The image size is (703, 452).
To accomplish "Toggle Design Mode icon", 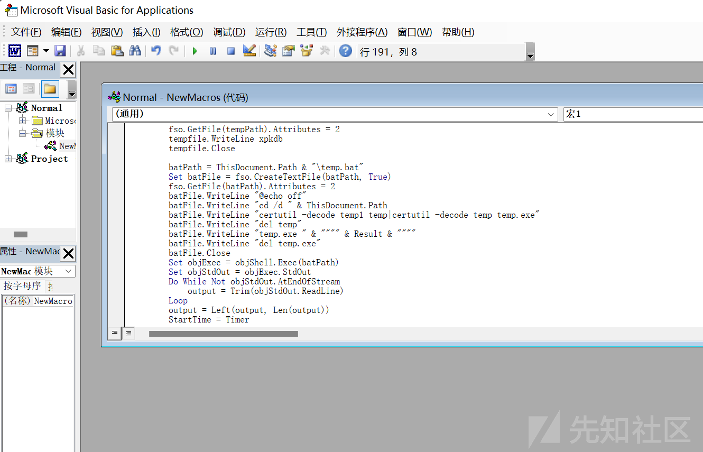I will (249, 51).
